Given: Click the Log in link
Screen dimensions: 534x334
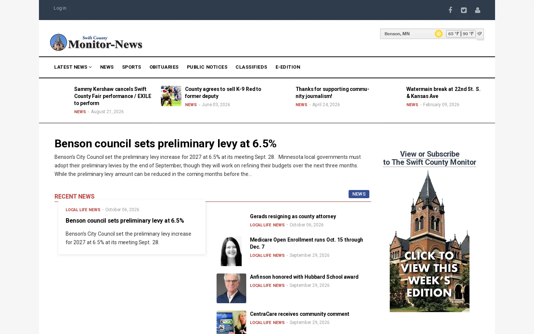Looking at the screenshot, I should 60,8.
